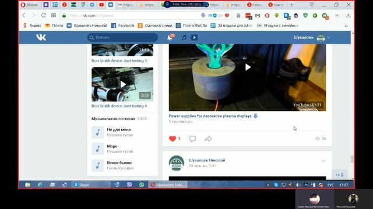Open 'Don Smith device Just testing 4' title
This screenshot has width=373, height=209.
pyautogui.click(x=119, y=106)
